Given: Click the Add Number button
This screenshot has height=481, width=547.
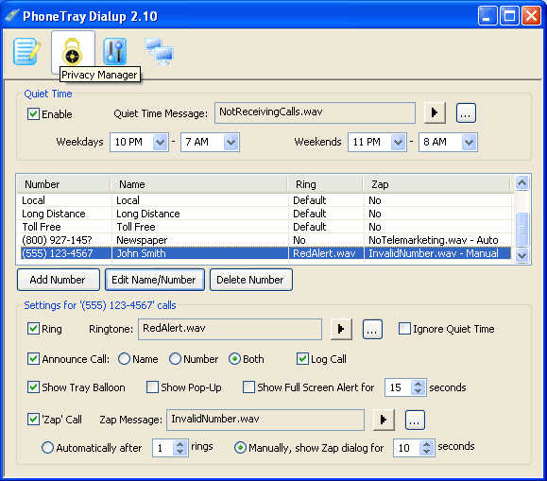Looking at the screenshot, I should click(59, 280).
